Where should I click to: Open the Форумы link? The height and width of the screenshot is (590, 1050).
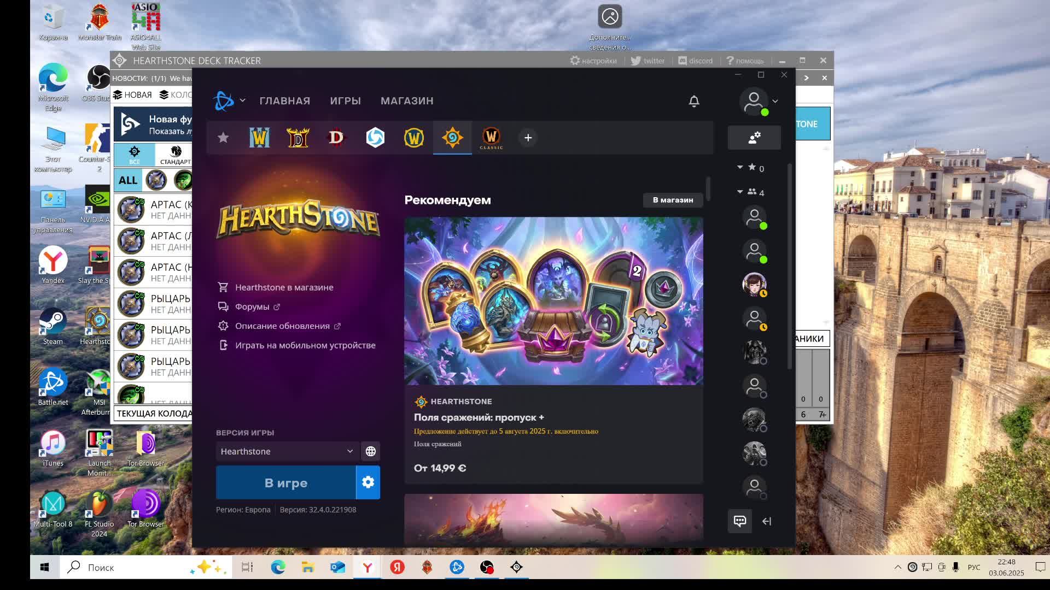(252, 307)
